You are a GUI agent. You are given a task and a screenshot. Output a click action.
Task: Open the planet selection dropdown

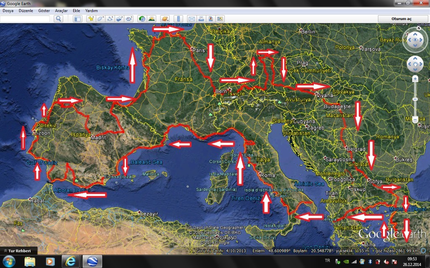coord(165,19)
